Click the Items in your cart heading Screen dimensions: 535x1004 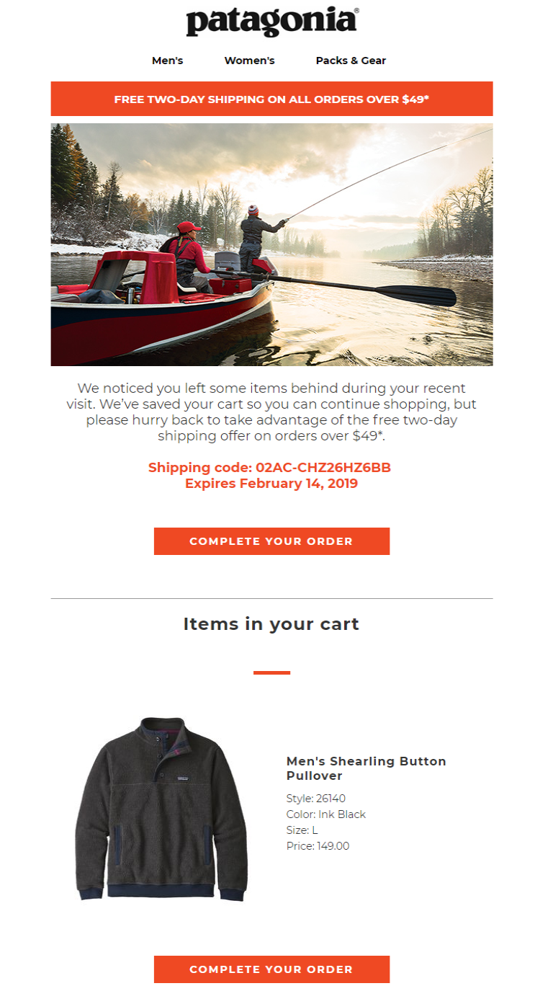pyautogui.click(x=271, y=624)
